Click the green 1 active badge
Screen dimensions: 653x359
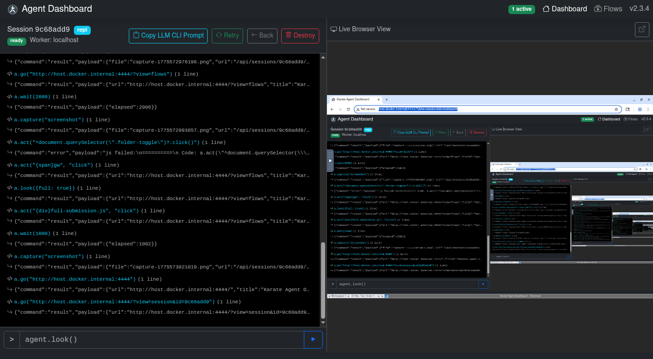521,9
